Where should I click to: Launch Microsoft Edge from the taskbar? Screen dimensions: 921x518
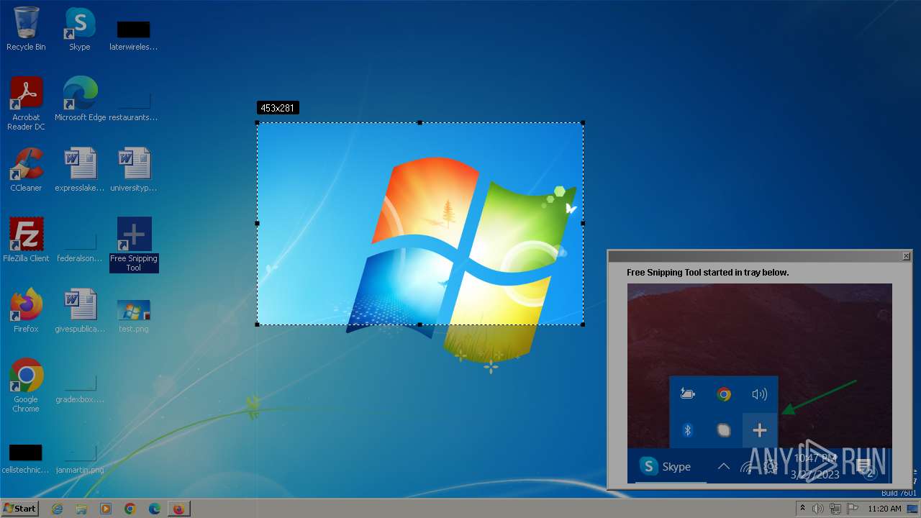154,509
